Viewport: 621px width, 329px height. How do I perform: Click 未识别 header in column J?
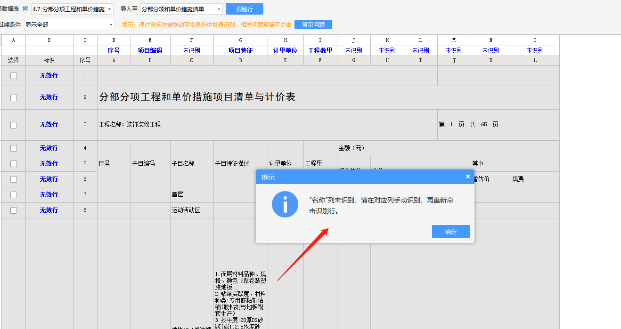(354, 50)
